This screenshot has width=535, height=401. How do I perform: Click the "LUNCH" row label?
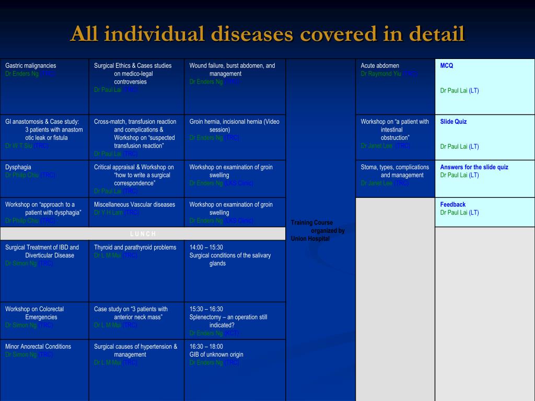[143, 234]
